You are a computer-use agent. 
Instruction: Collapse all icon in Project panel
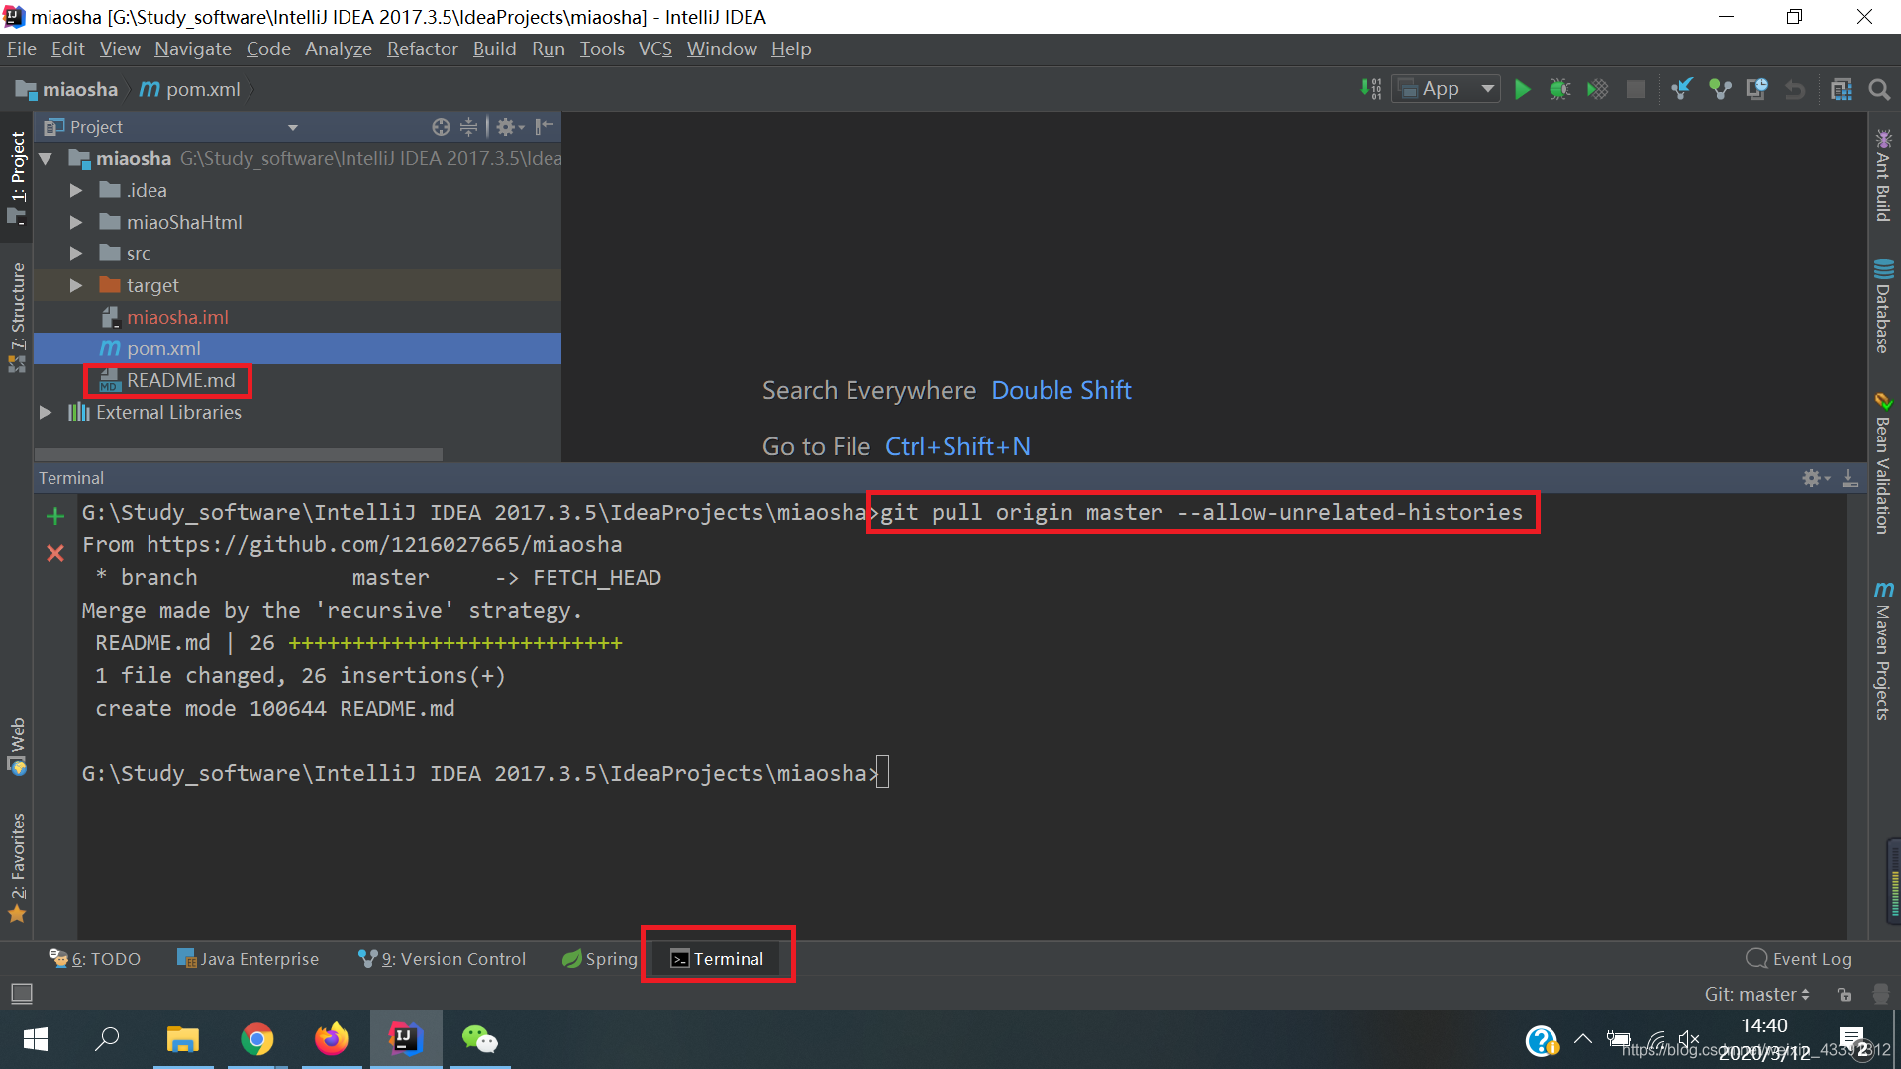pos(468,126)
